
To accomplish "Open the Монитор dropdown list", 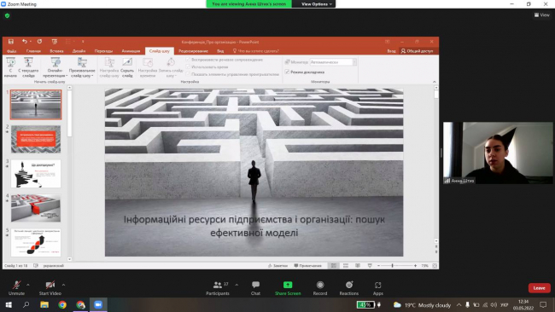I will tap(333, 62).
